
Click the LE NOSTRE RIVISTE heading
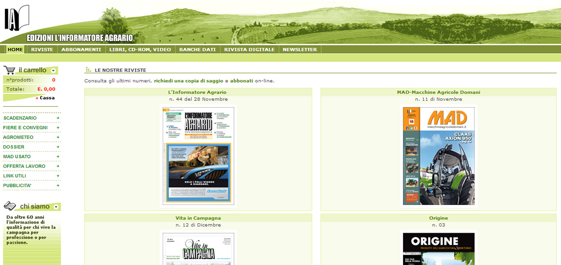[120, 70]
